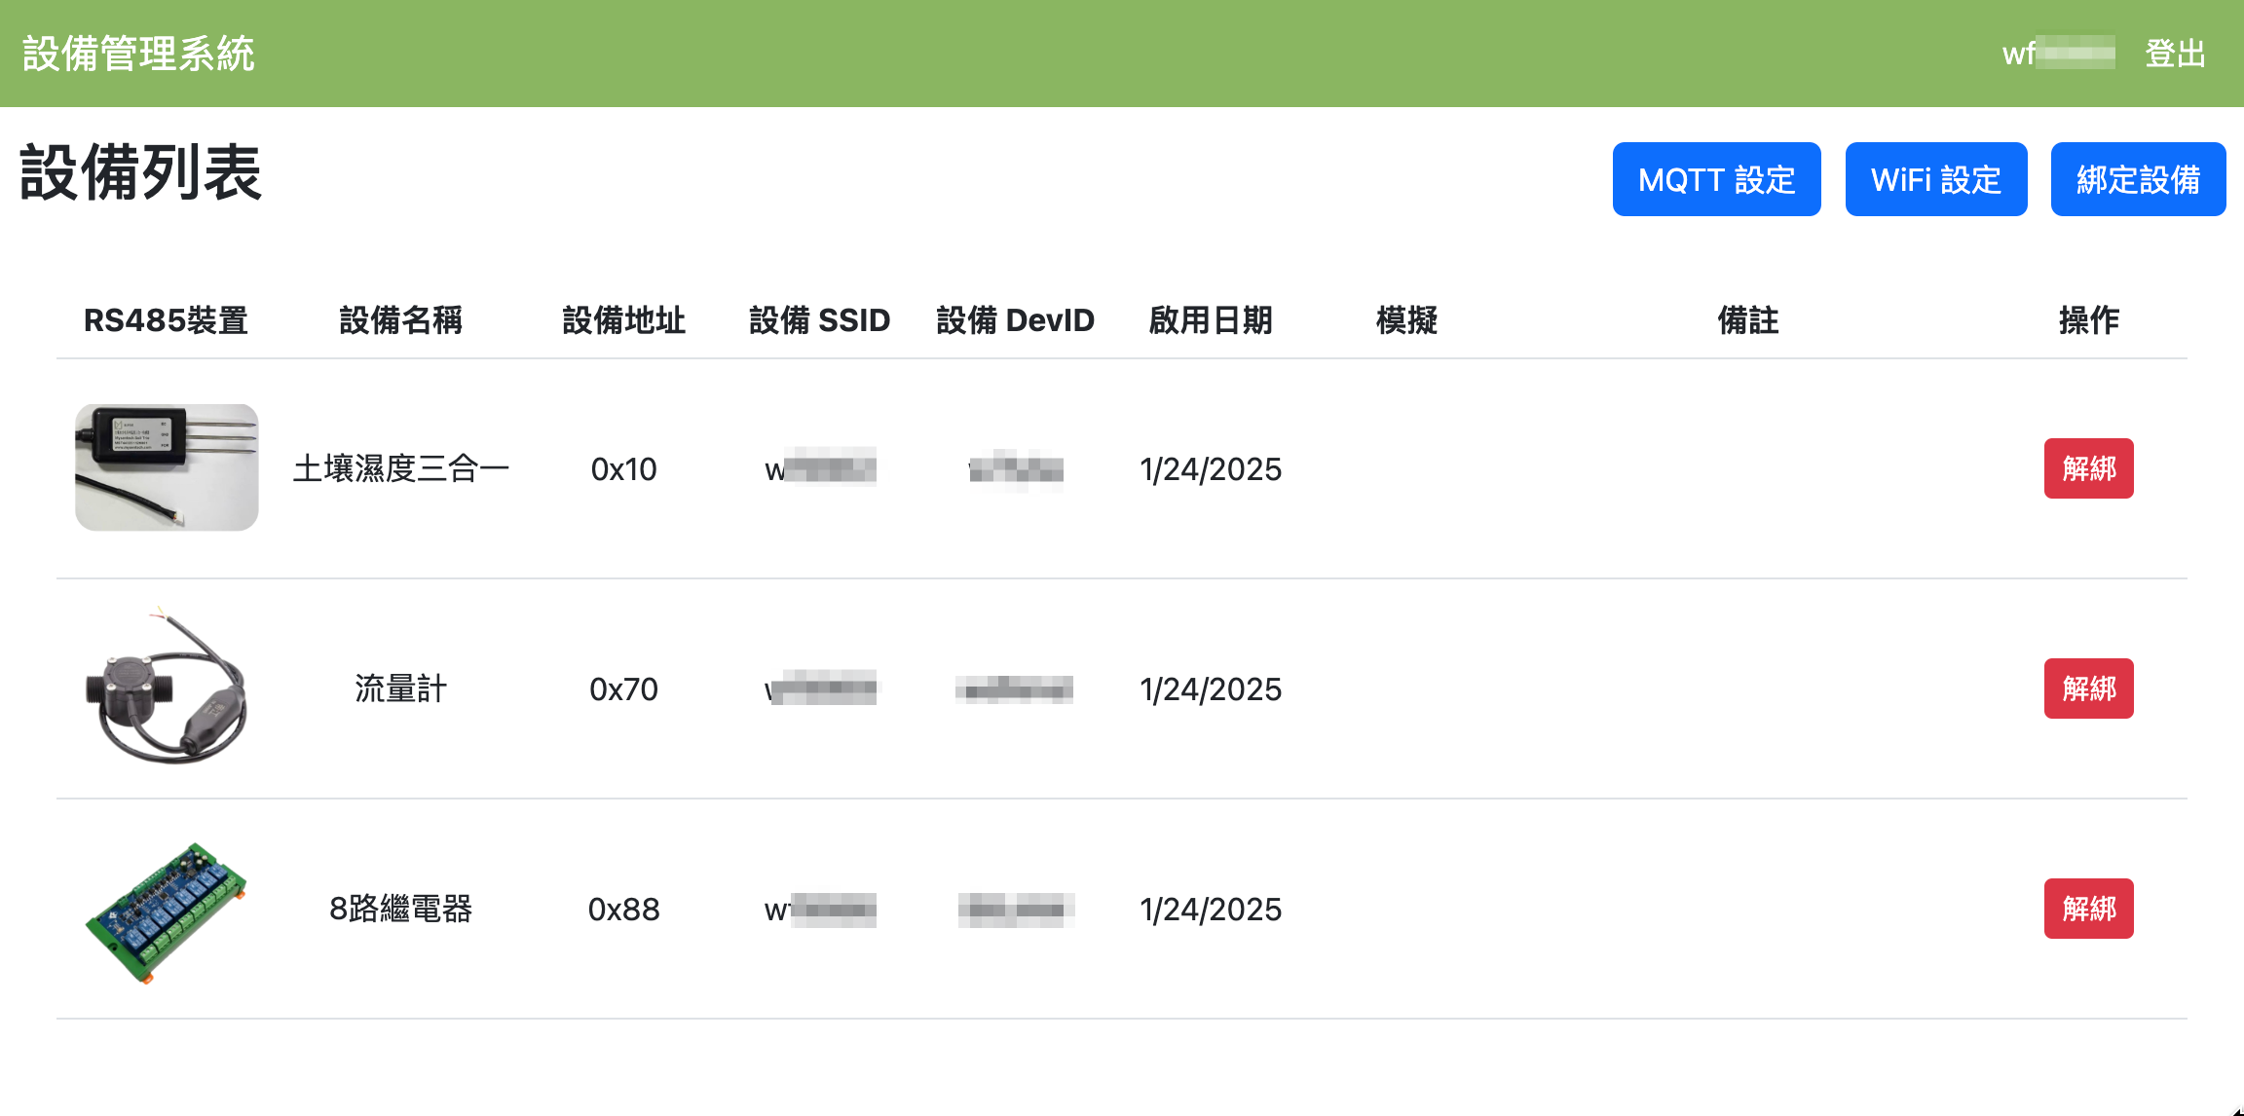
Task: Click the 8路繼電器 device name
Action: 400,909
